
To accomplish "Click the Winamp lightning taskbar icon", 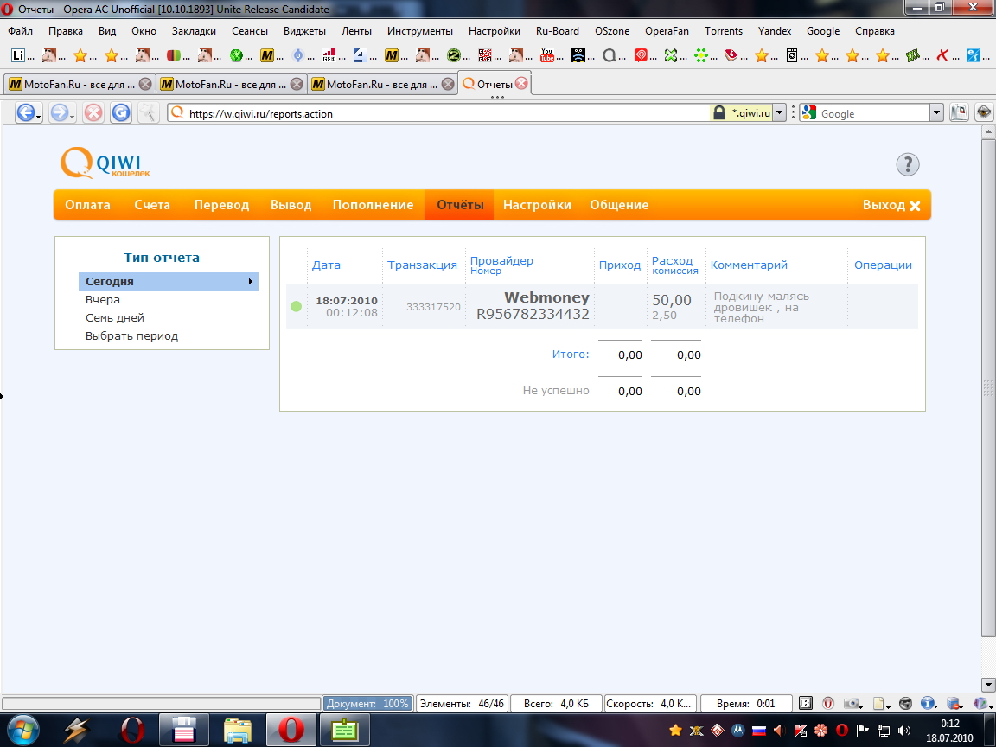I will point(77,730).
